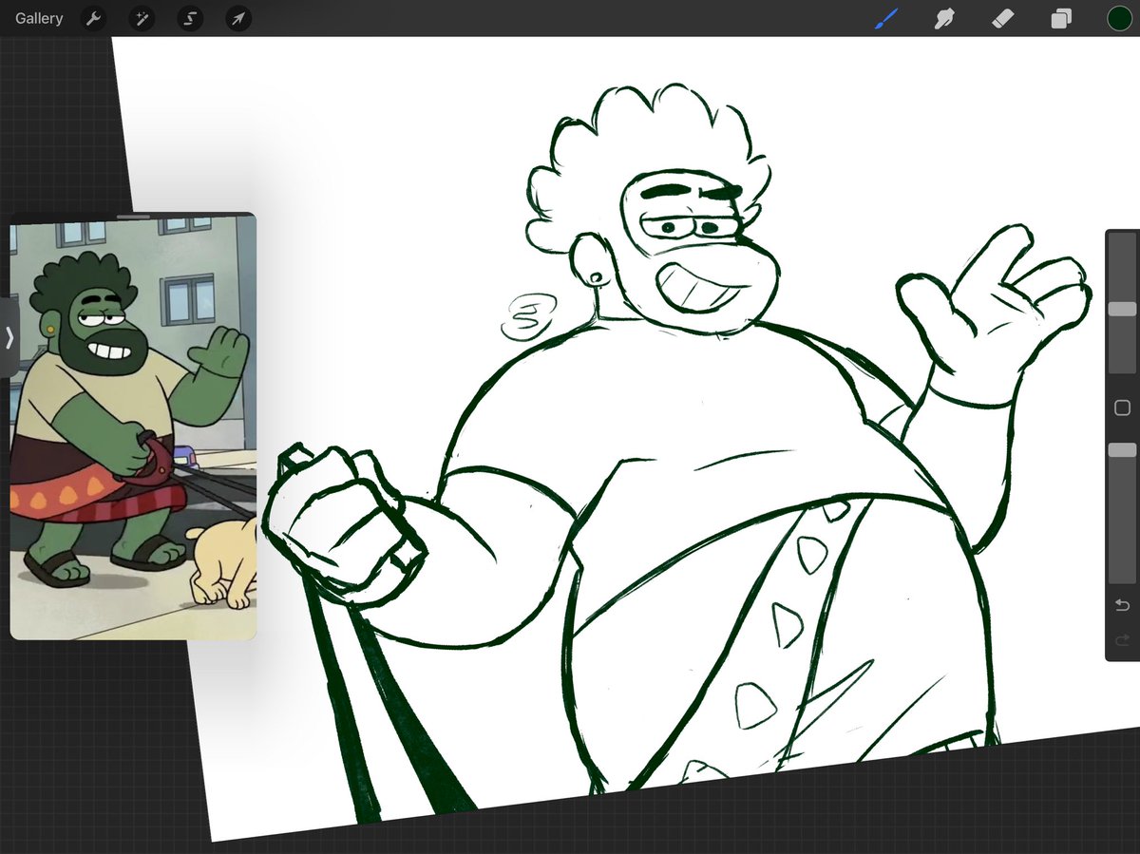Image resolution: width=1140 pixels, height=854 pixels.
Task: Select the Brush tool
Action: tap(886, 18)
